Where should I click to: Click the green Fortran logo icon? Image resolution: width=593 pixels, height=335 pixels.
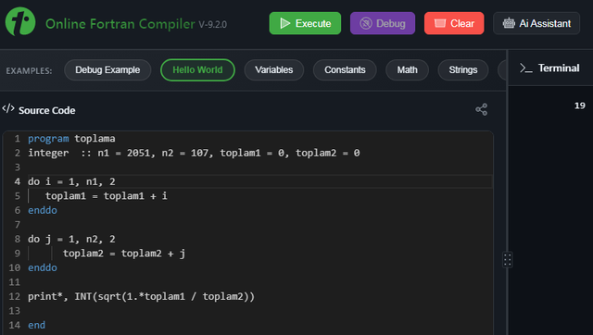[20, 22]
